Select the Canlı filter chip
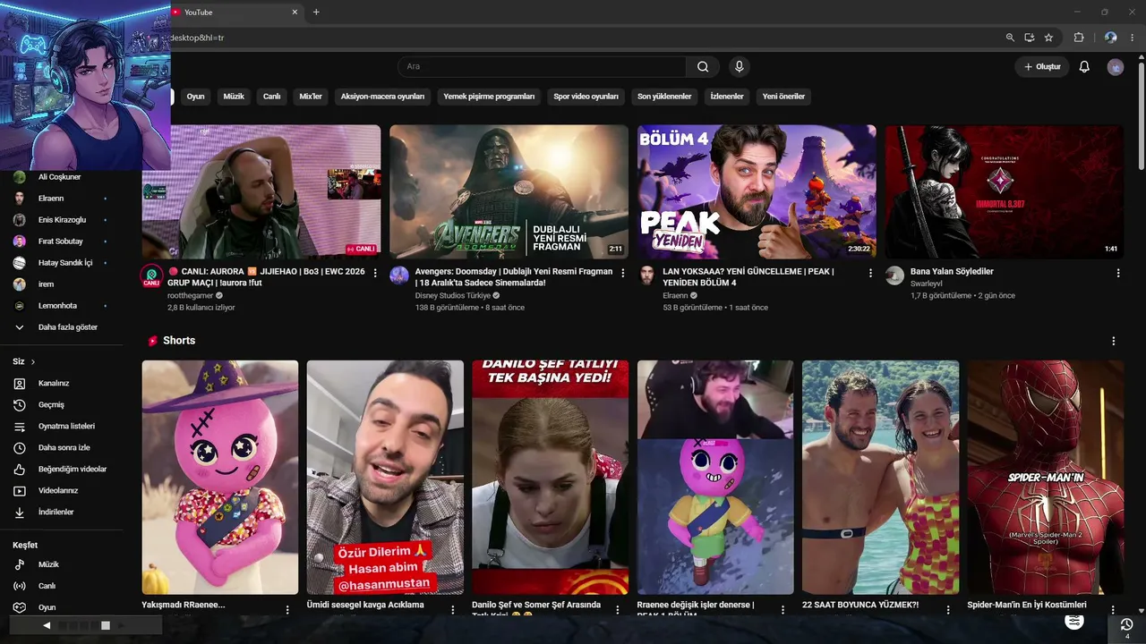1146x644 pixels. [x=271, y=97]
